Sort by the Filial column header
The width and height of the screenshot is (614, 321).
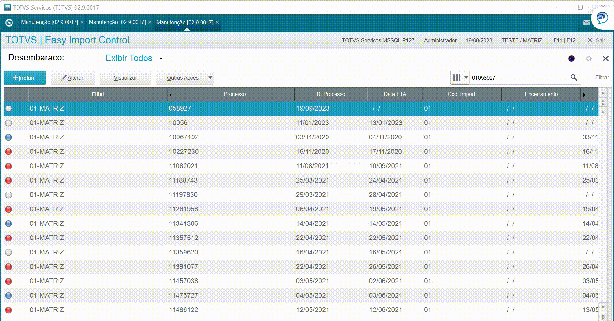[98, 94]
